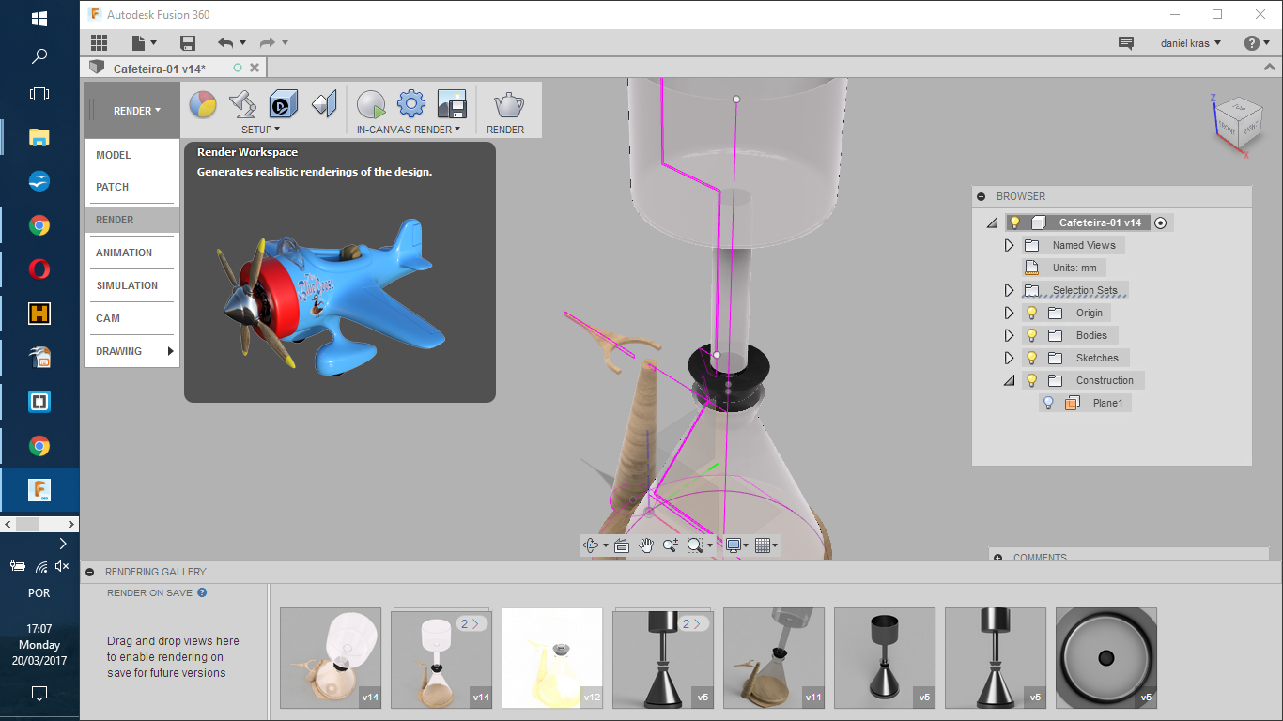
Task: Click the RENDER workspace switcher button
Action: (x=131, y=111)
